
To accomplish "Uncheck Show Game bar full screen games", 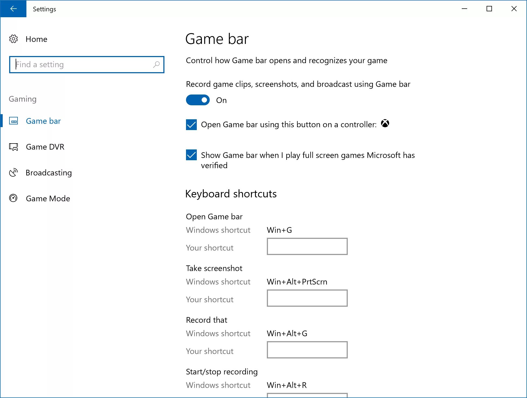I will tap(191, 155).
